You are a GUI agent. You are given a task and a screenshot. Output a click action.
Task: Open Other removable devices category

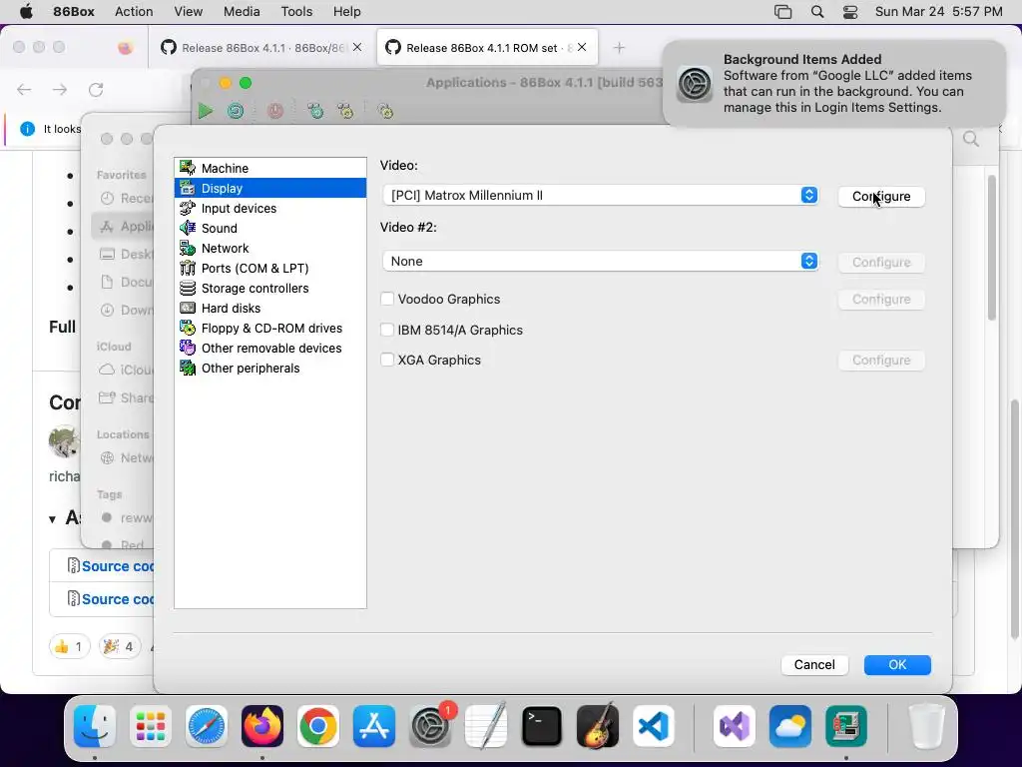point(269,349)
